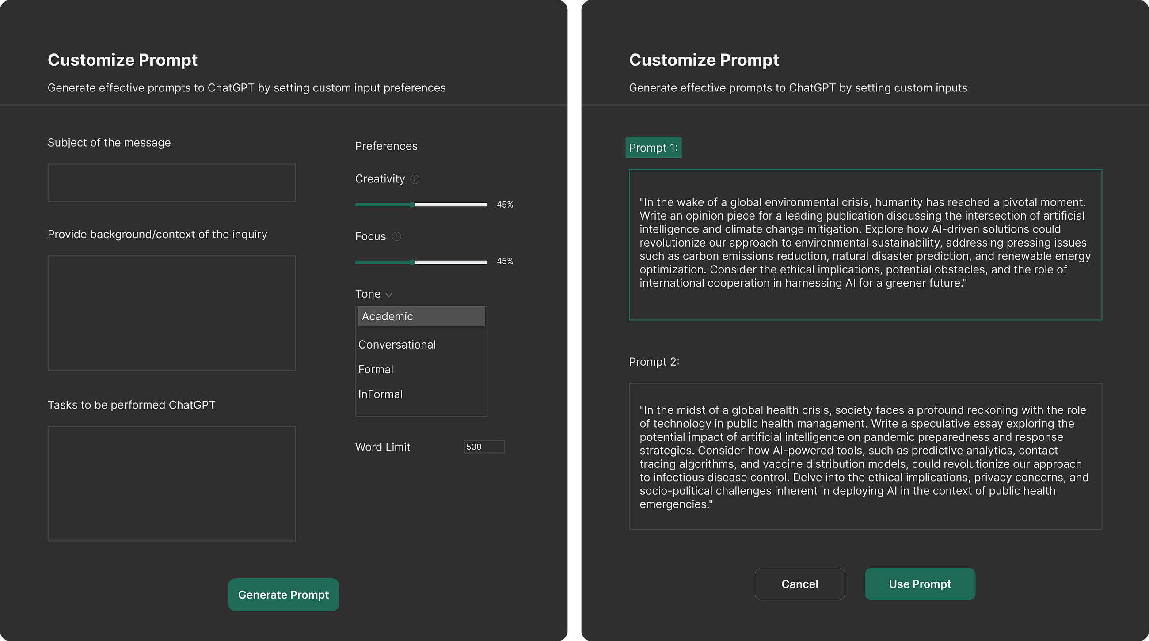
Task: Expand the Tone dropdown menu
Action: pyautogui.click(x=375, y=293)
